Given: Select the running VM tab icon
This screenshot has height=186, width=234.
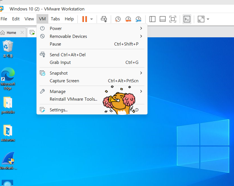Looking at the screenshot, I should pos(32,33).
